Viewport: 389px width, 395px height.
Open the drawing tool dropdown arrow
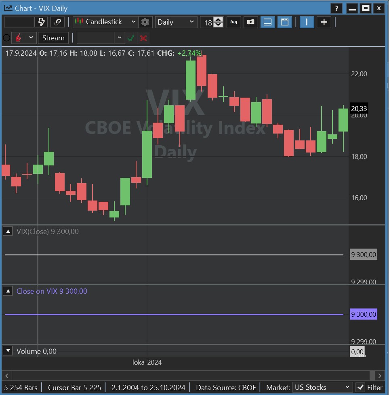pyautogui.click(x=31, y=38)
